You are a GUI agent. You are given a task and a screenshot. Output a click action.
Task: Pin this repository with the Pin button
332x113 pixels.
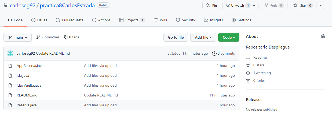click(x=211, y=5)
